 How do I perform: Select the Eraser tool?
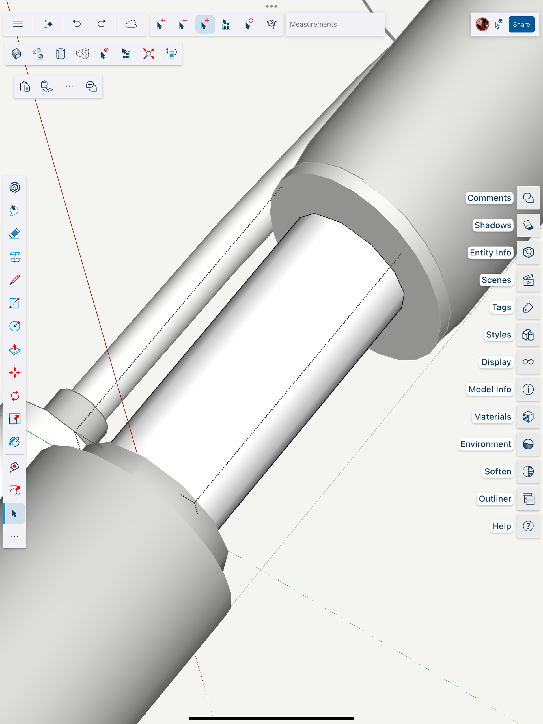coord(14,233)
